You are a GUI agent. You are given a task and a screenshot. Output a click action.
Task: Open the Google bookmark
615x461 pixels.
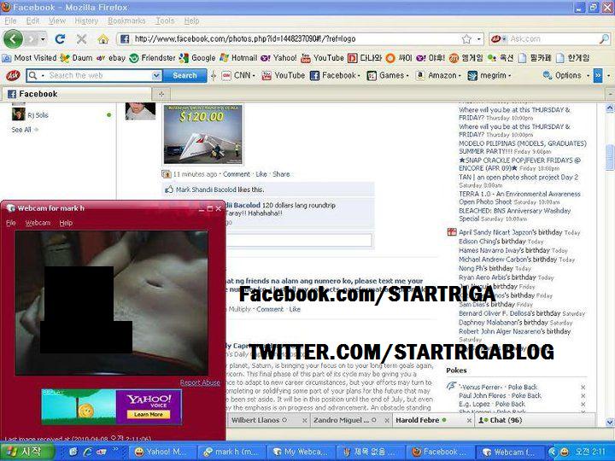[197, 58]
